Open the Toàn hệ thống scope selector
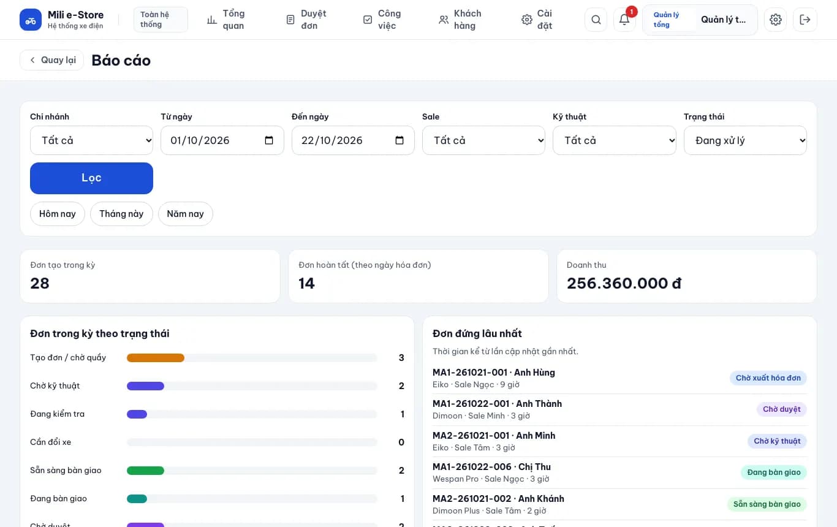This screenshot has height=527, width=837. point(161,20)
